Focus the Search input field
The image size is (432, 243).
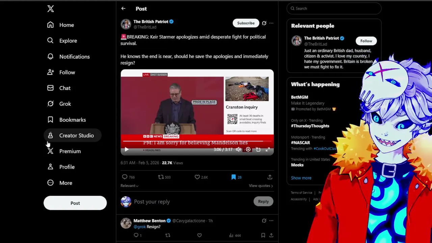pyautogui.click(x=334, y=8)
